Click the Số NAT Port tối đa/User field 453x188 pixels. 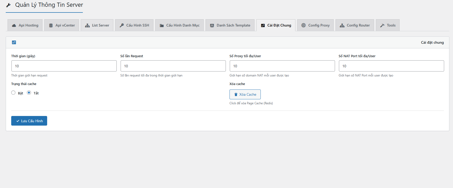(x=391, y=66)
